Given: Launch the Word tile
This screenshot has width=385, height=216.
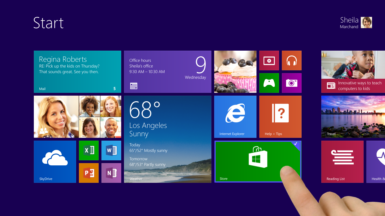Looking at the screenshot, I should pos(111,150).
